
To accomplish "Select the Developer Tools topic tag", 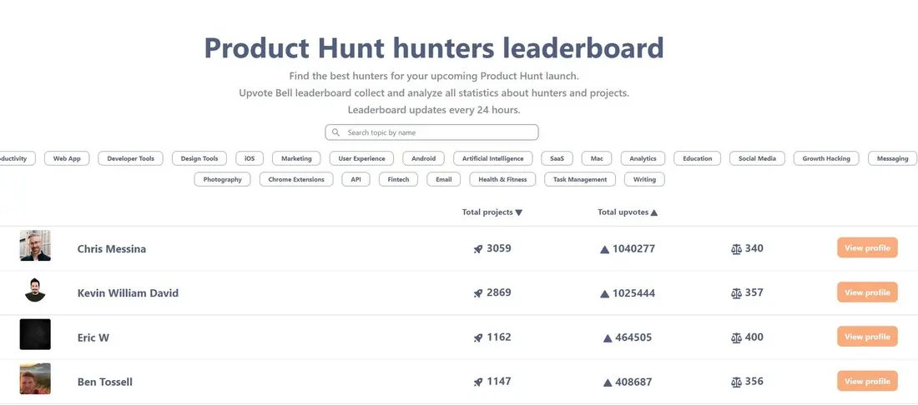I will click(130, 158).
